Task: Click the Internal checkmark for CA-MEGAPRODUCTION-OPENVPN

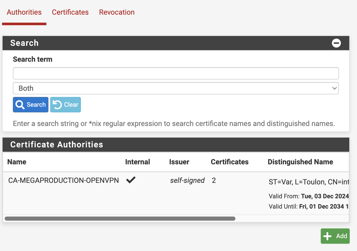Action: [x=131, y=180]
